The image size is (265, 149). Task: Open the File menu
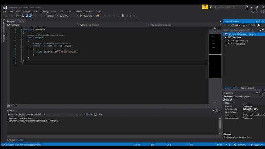pos(5,12)
